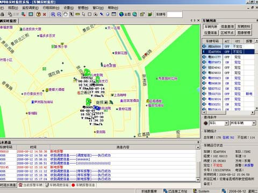
Task: Click the folder properties icon in toolbar
Action: [142, 14]
